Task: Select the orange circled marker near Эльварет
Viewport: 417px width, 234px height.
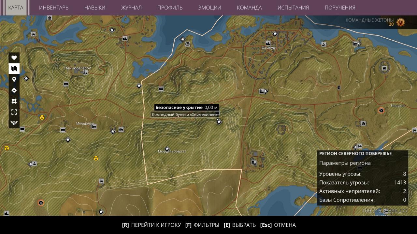Action: 381,110
